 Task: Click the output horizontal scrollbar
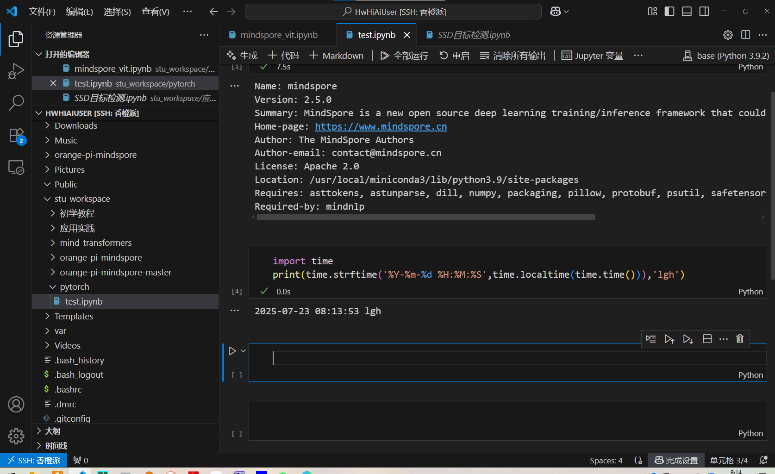(426, 217)
